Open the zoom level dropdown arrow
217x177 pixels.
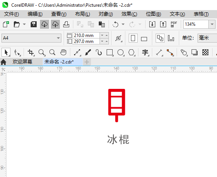point(212,24)
